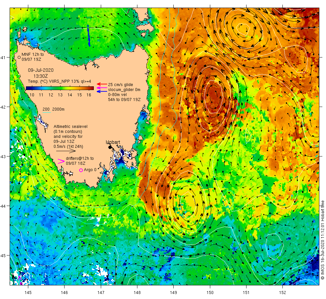
Task: Click the red glider velocity arrow
Action: [x=102, y=84]
